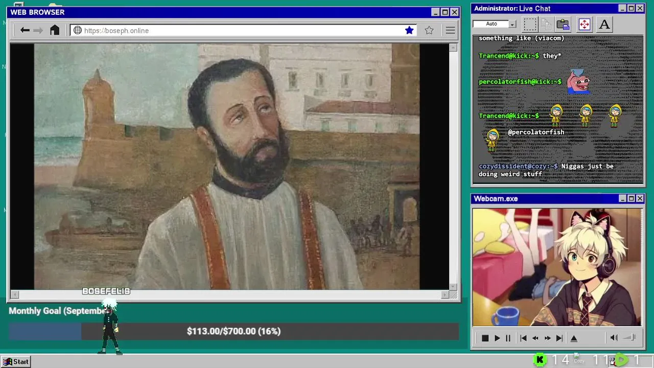Rewind in the Webcam.exe player
The image size is (654, 368).
(x=535, y=338)
